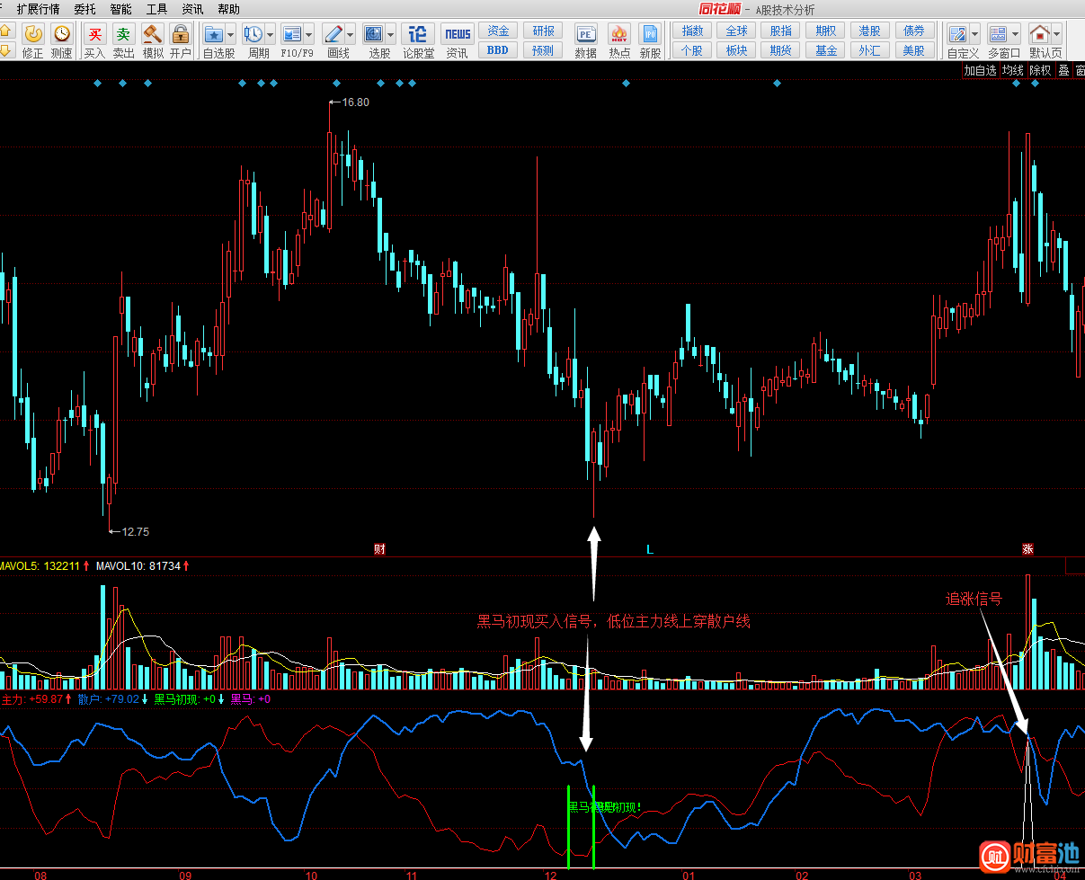Click the down arrow navigation icon

[x=4, y=50]
